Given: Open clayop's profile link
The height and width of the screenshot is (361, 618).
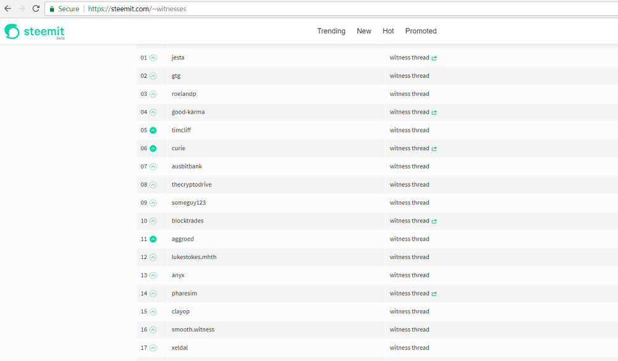Looking at the screenshot, I should click(x=180, y=312).
